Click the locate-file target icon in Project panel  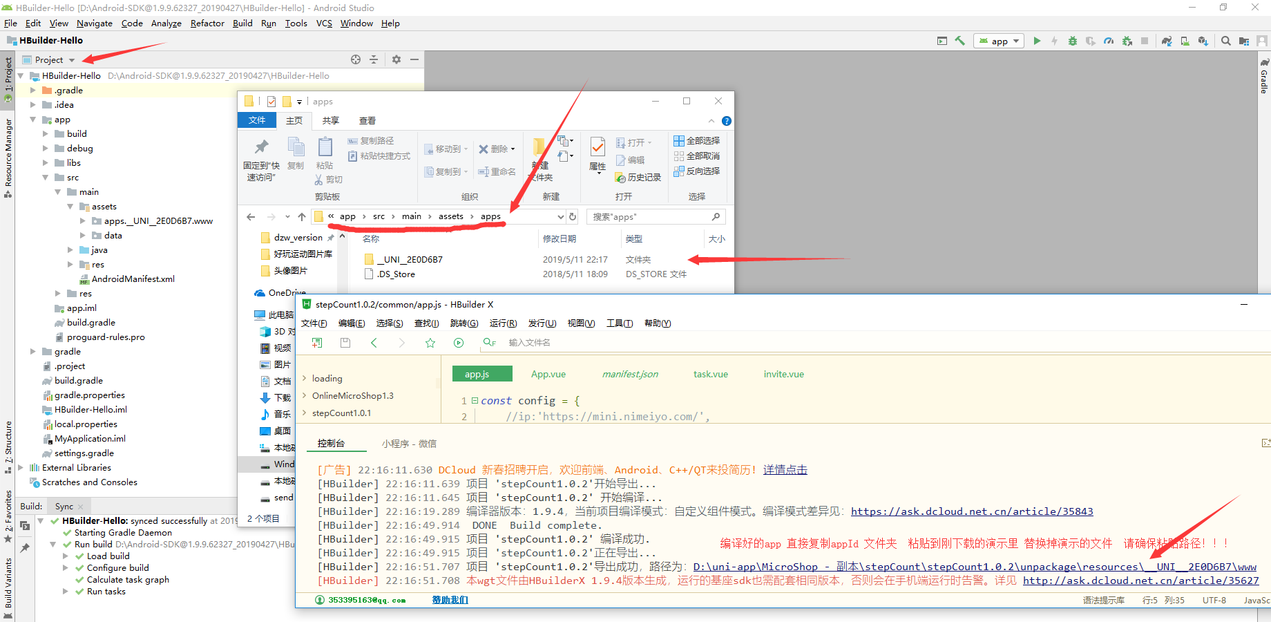[356, 59]
